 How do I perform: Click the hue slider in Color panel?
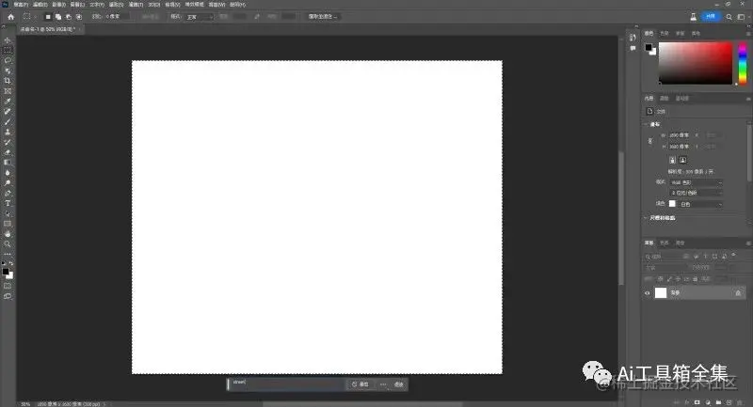[x=743, y=63]
